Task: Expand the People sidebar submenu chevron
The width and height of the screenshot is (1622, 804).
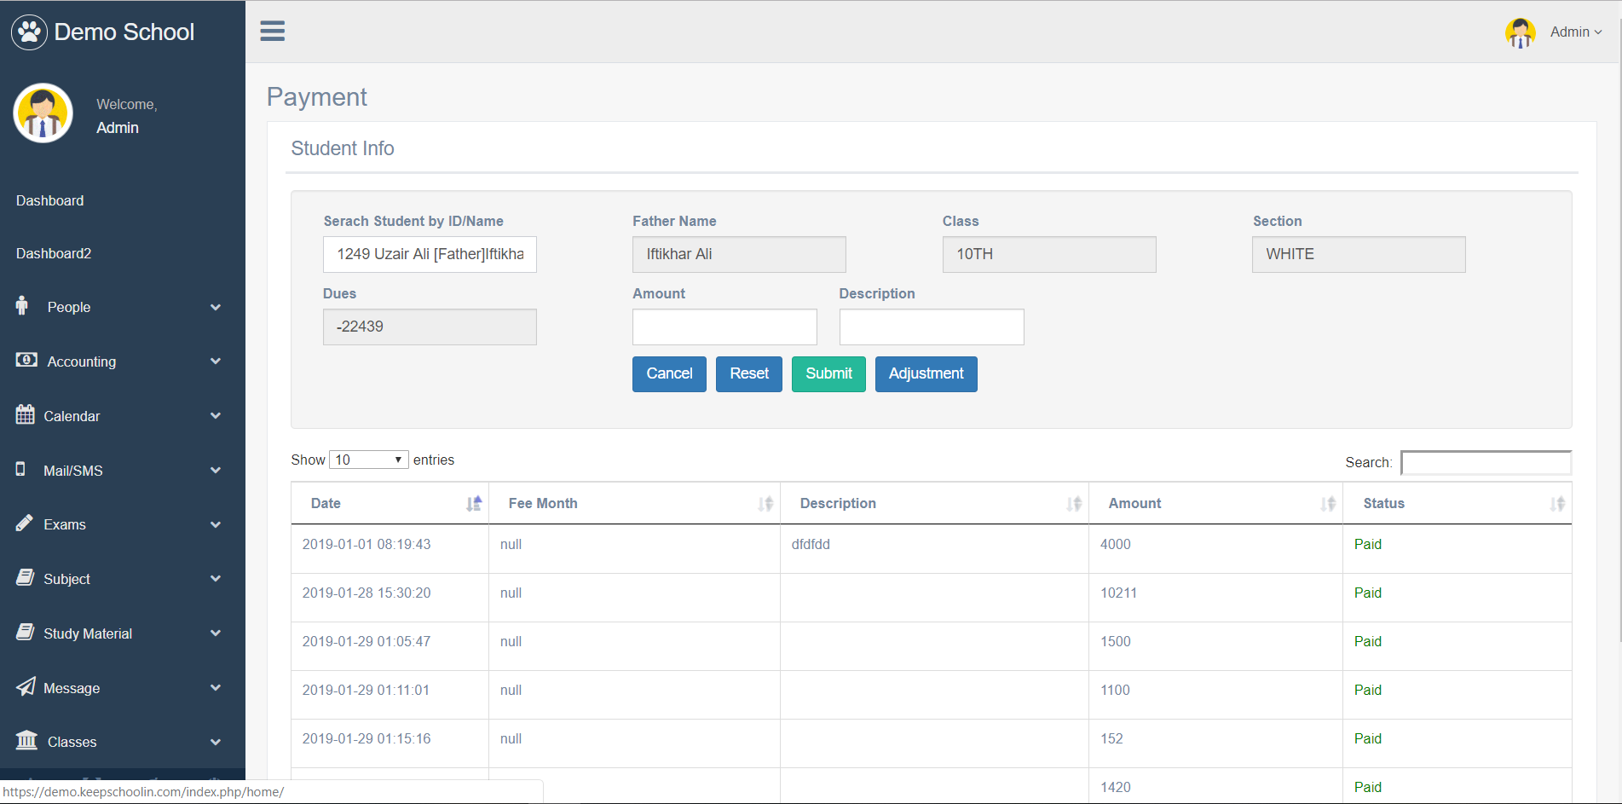Action: click(216, 307)
